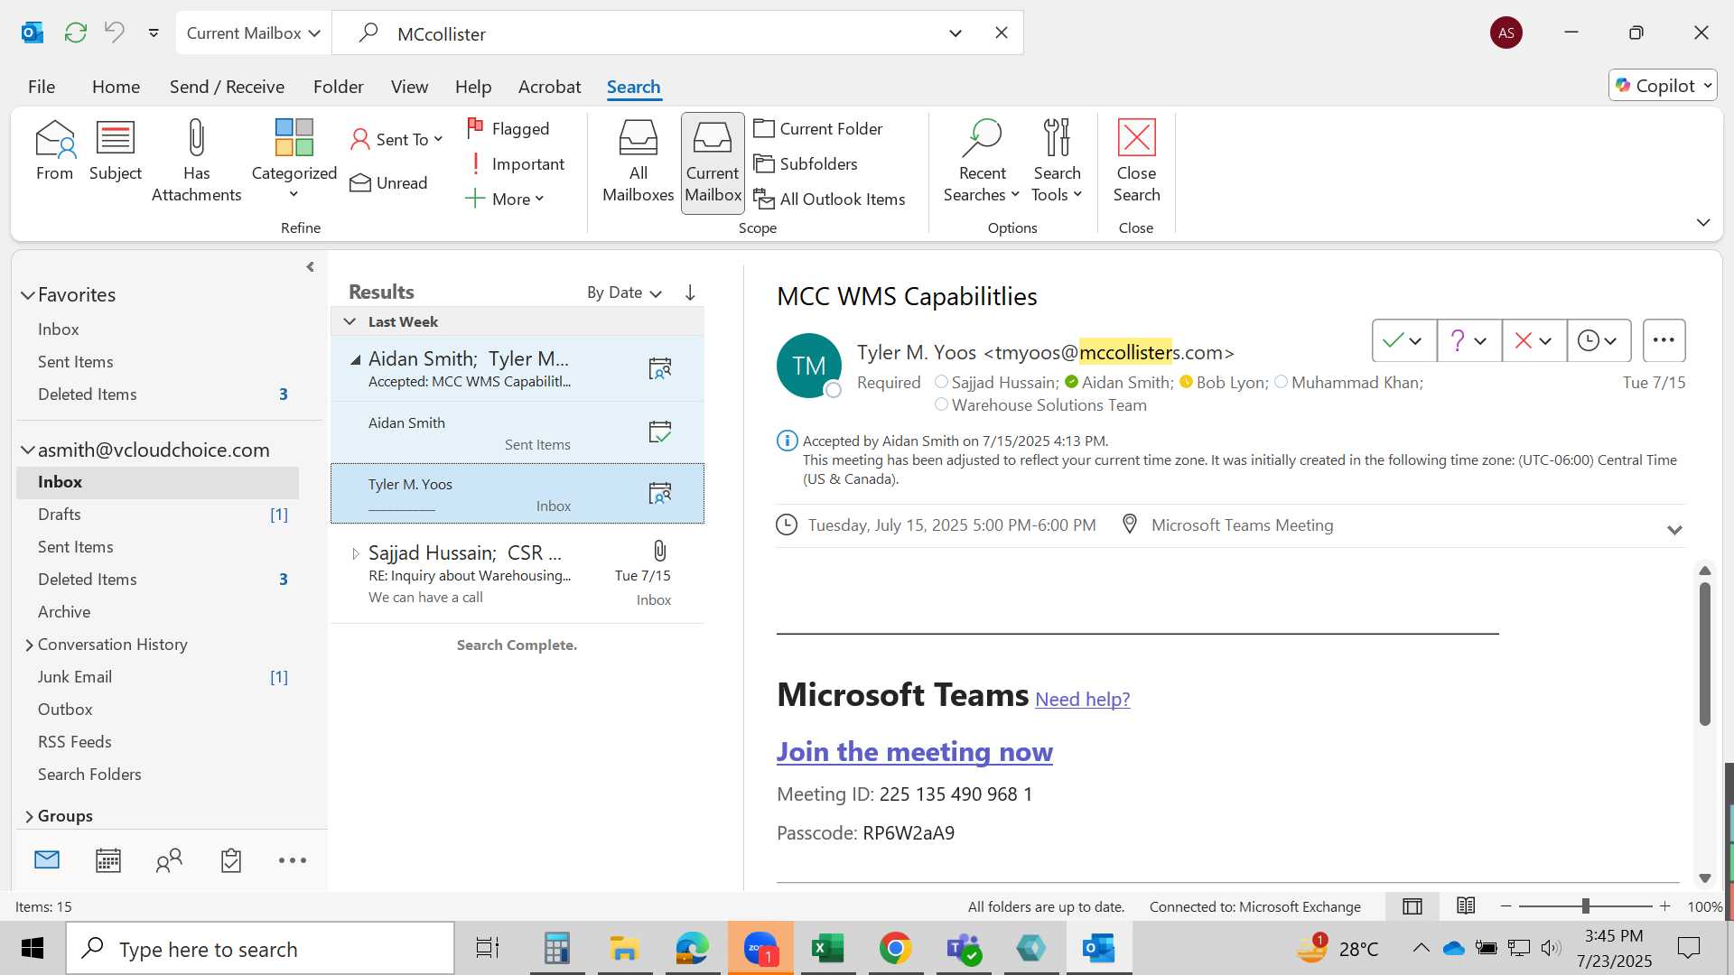Click the zoom slider handle
The height and width of the screenshot is (975, 1734).
pos(1585,905)
